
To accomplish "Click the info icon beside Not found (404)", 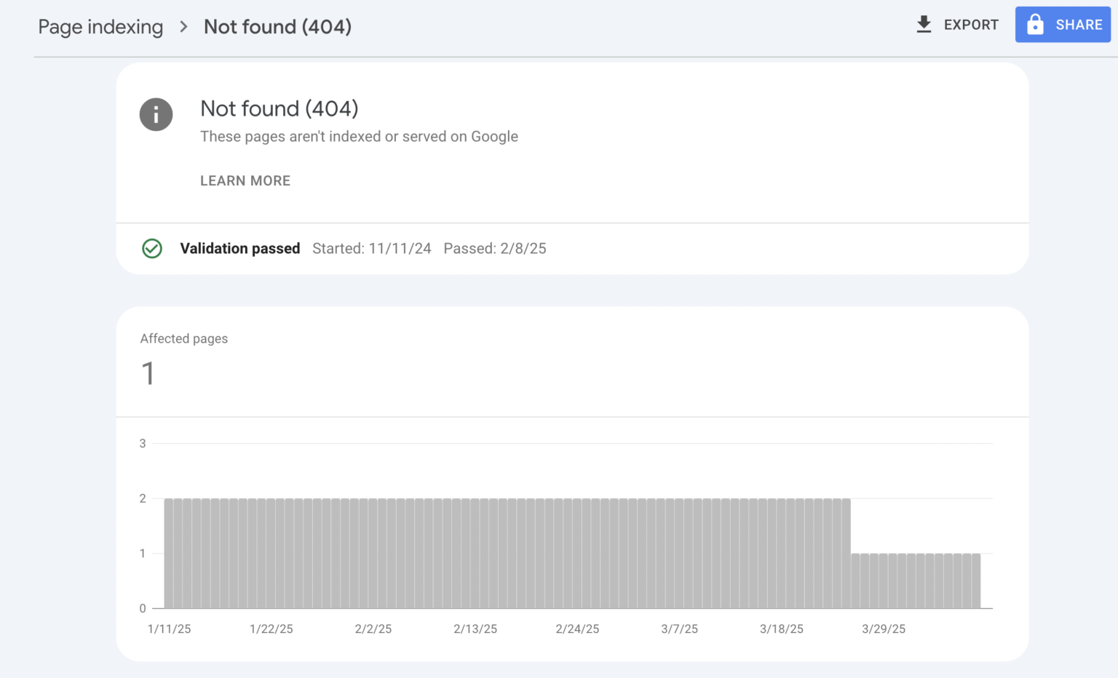I will 156,114.
